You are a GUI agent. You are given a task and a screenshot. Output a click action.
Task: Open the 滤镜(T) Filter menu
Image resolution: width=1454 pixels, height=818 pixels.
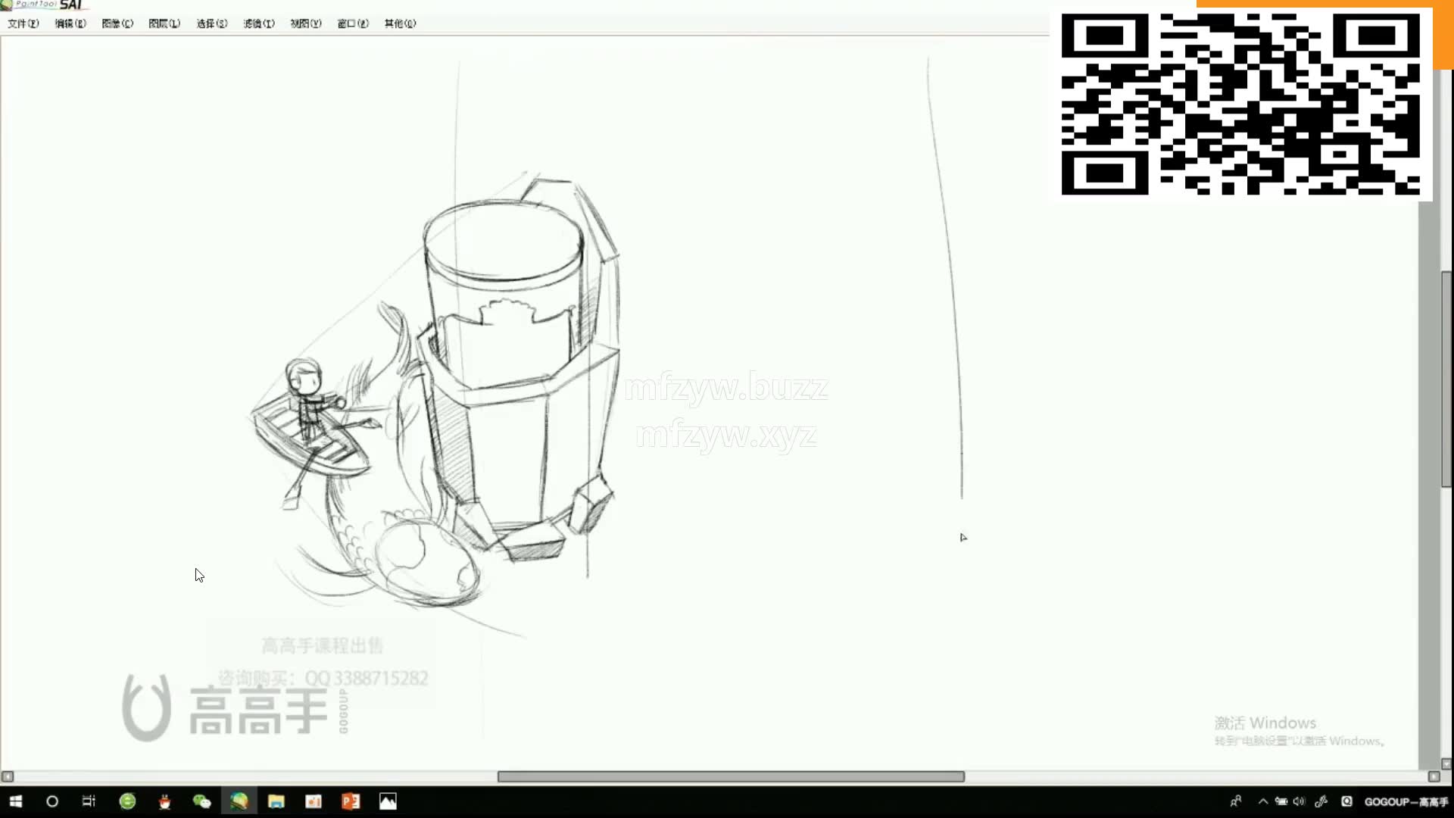[258, 23]
